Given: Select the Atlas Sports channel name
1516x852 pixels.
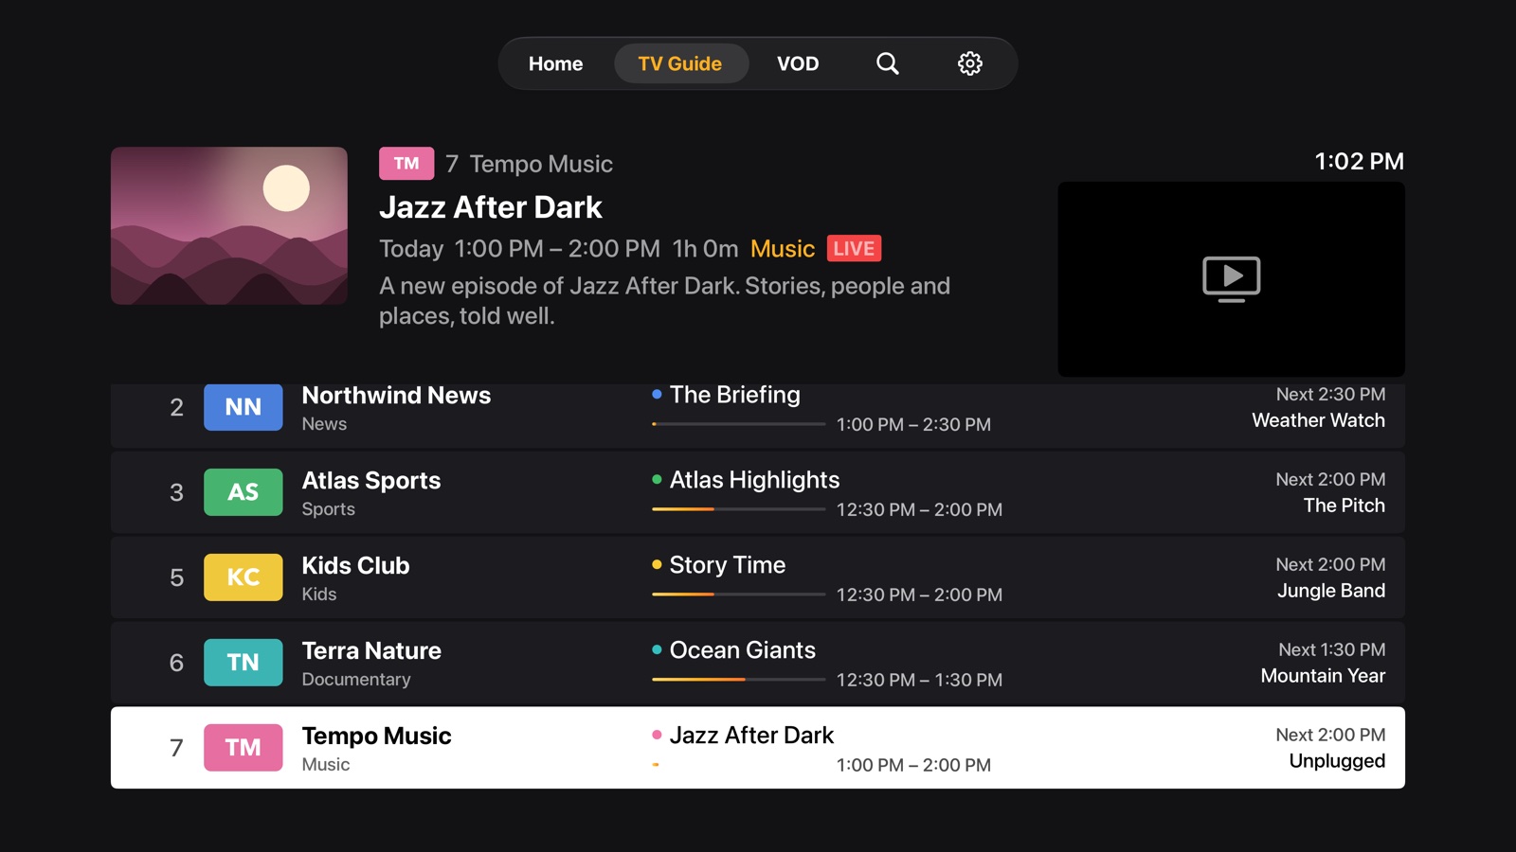Looking at the screenshot, I should click(x=371, y=480).
